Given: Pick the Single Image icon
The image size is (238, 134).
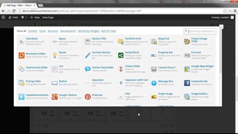Looking at the screenshot, I should (x=154, y=97).
